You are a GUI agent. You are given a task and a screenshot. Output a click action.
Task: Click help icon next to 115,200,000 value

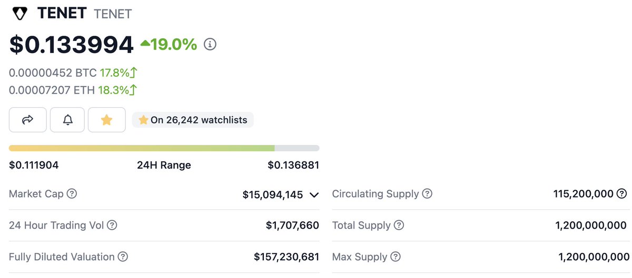click(x=622, y=194)
